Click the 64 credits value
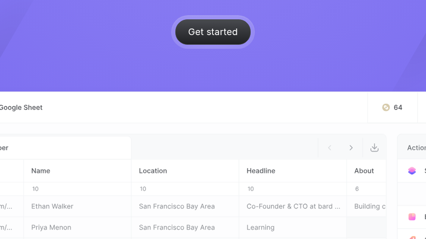Screen dimensions: 426x239 [x=398, y=108]
